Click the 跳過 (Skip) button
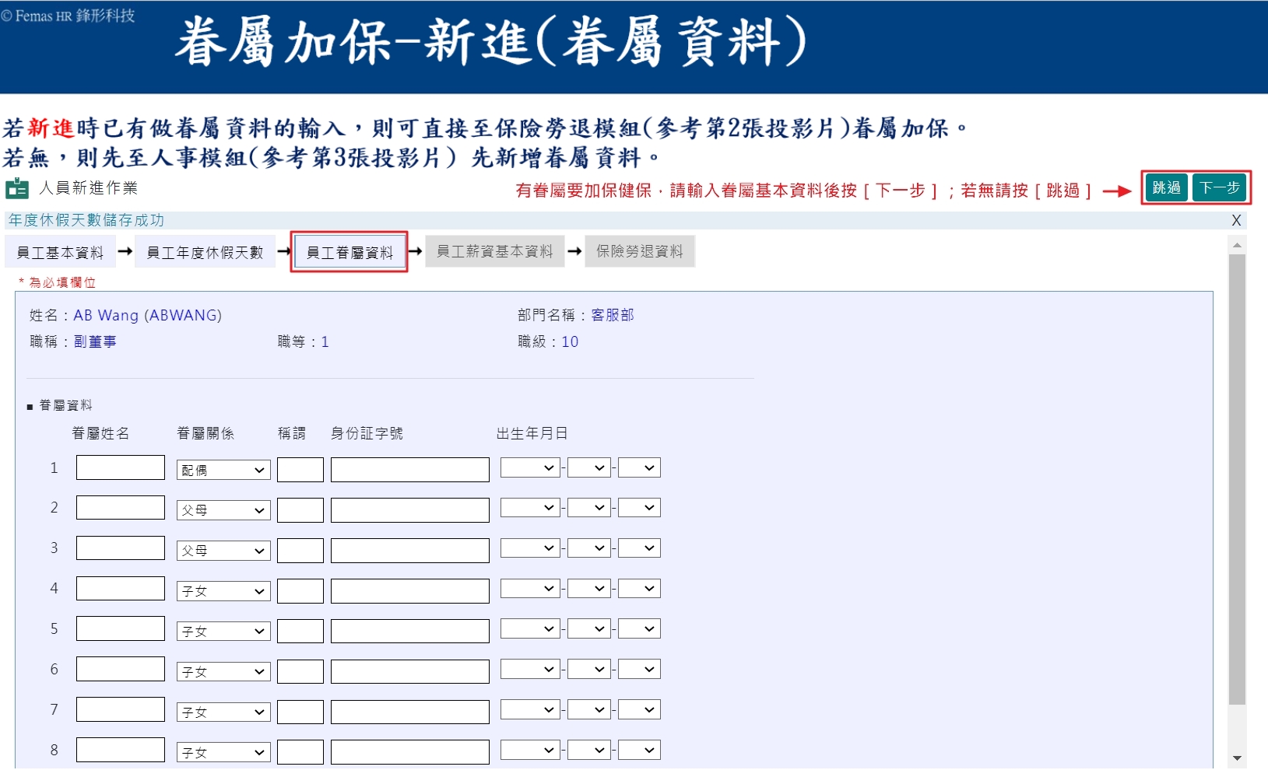This screenshot has height=770, width=1268. tap(1165, 187)
